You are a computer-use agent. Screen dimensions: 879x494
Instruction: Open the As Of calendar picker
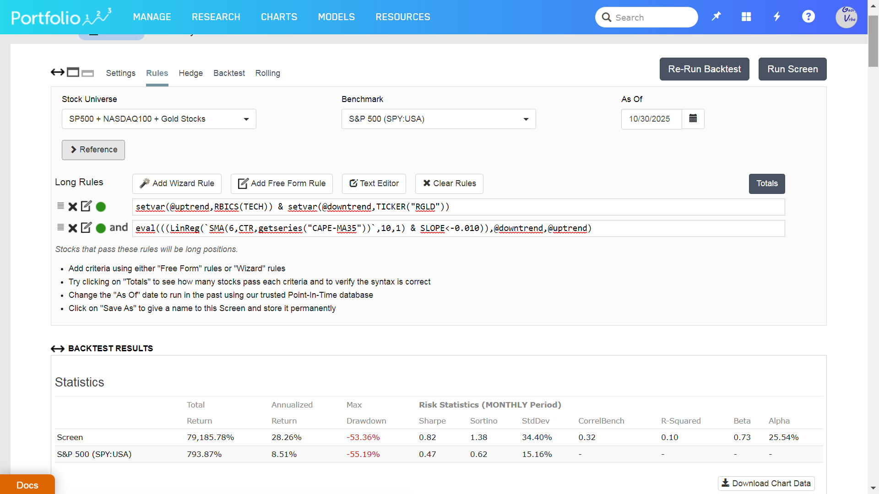coord(693,119)
